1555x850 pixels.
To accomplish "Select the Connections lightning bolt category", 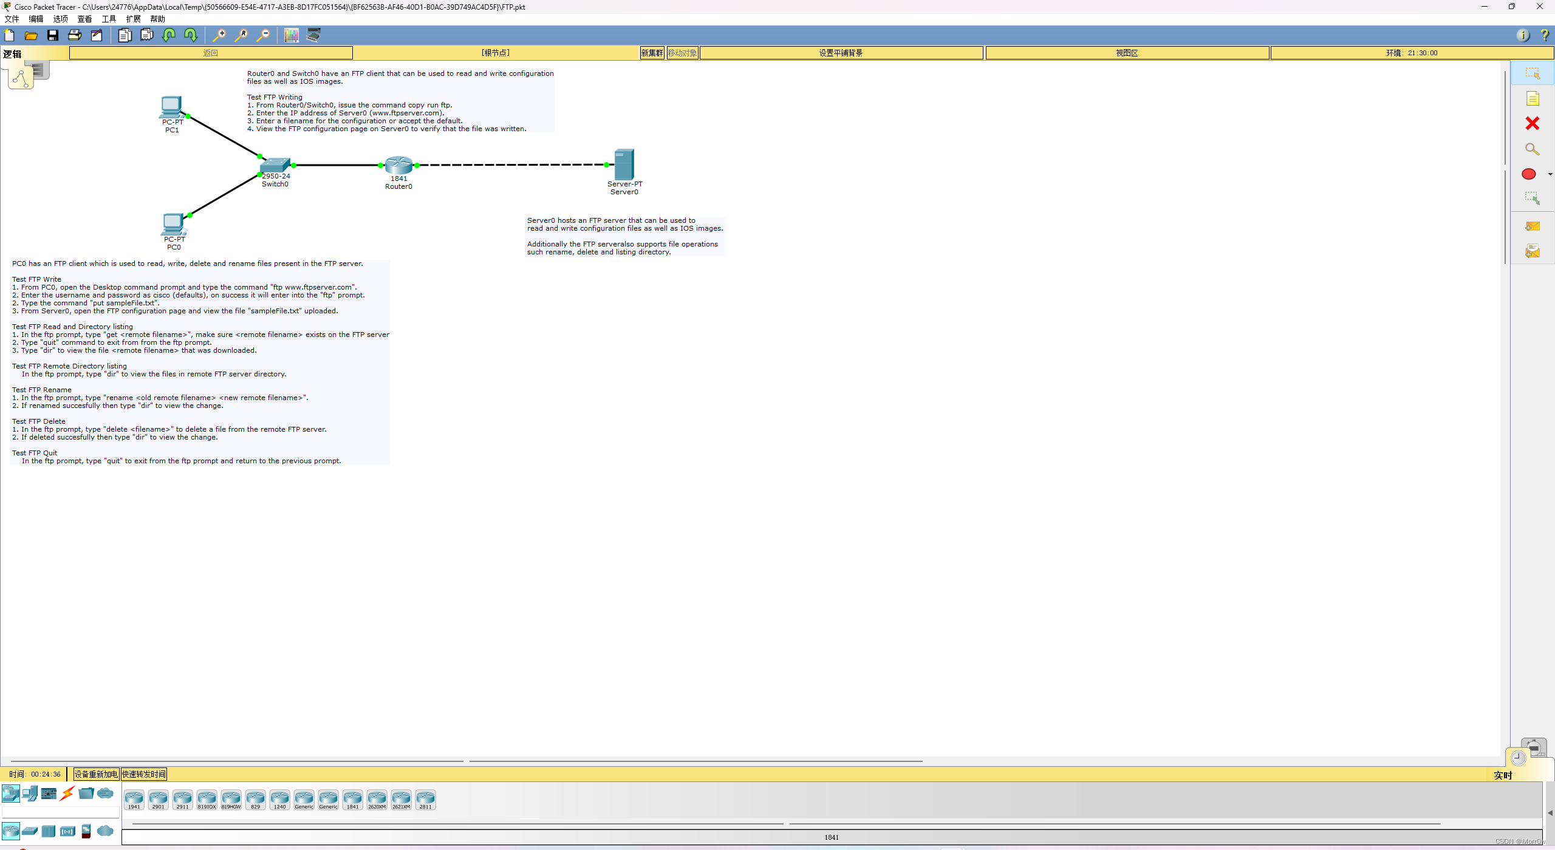I will tap(67, 793).
